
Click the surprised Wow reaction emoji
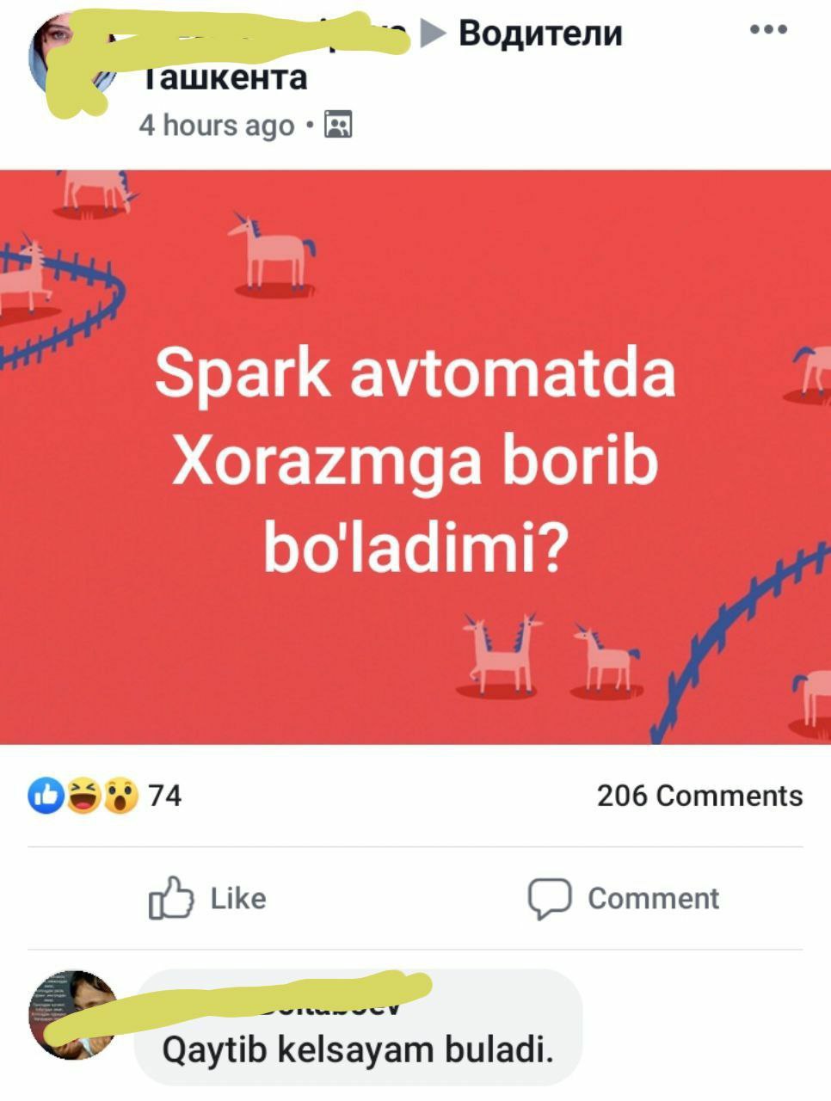point(121,796)
